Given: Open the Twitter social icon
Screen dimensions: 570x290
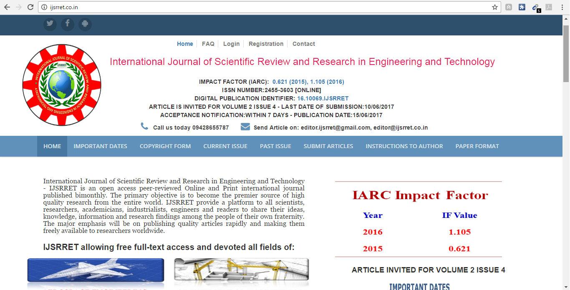Looking at the screenshot, I should [50, 24].
